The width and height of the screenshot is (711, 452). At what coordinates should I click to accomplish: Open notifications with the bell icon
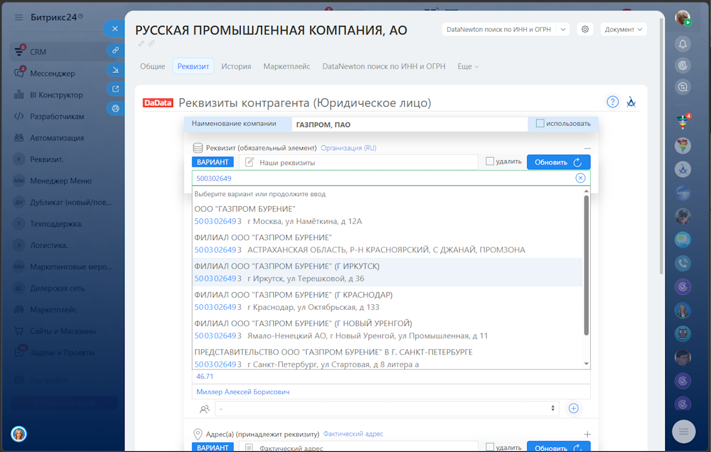pyautogui.click(x=683, y=44)
